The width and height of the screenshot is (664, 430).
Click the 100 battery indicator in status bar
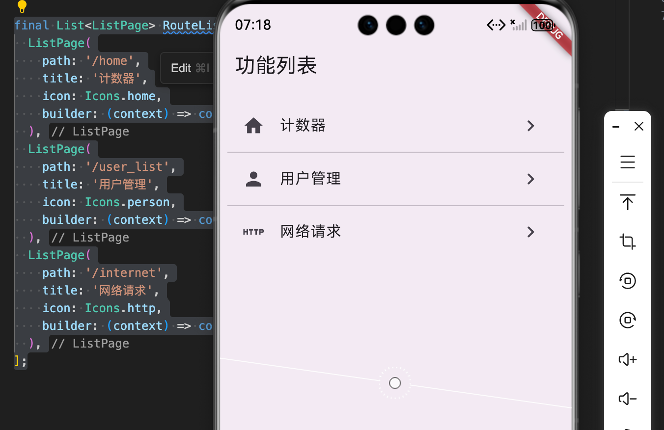pyautogui.click(x=542, y=25)
